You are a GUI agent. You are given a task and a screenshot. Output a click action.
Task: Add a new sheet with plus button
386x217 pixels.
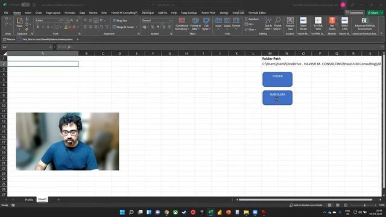tap(59, 200)
